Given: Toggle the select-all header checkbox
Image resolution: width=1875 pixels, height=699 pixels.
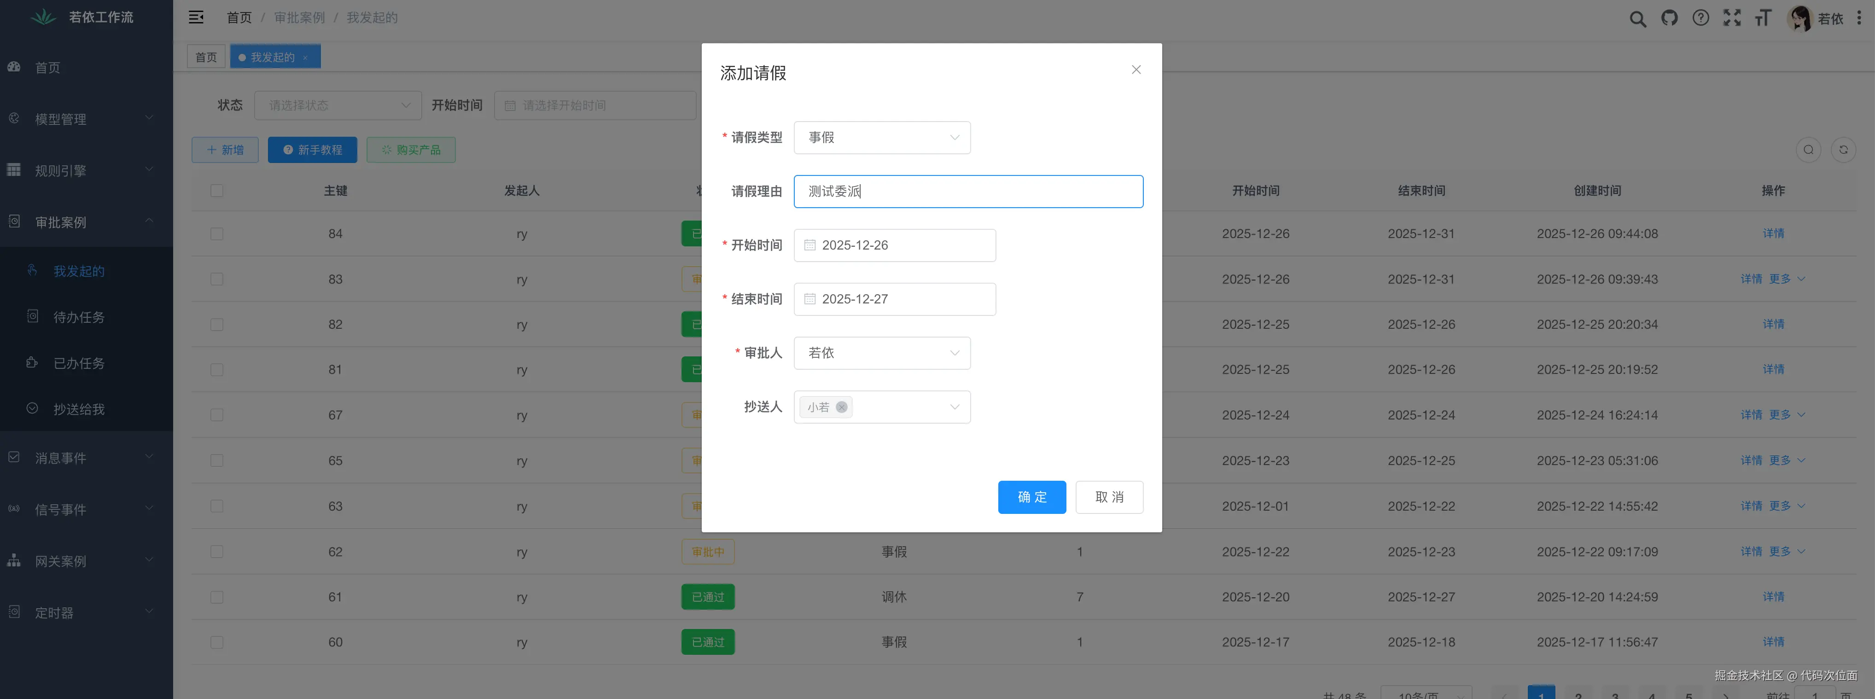Looking at the screenshot, I should pos(217,191).
